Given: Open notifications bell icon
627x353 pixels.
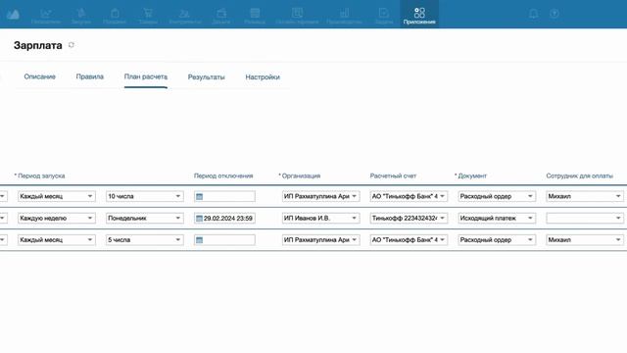Looking at the screenshot, I should [x=533, y=14].
